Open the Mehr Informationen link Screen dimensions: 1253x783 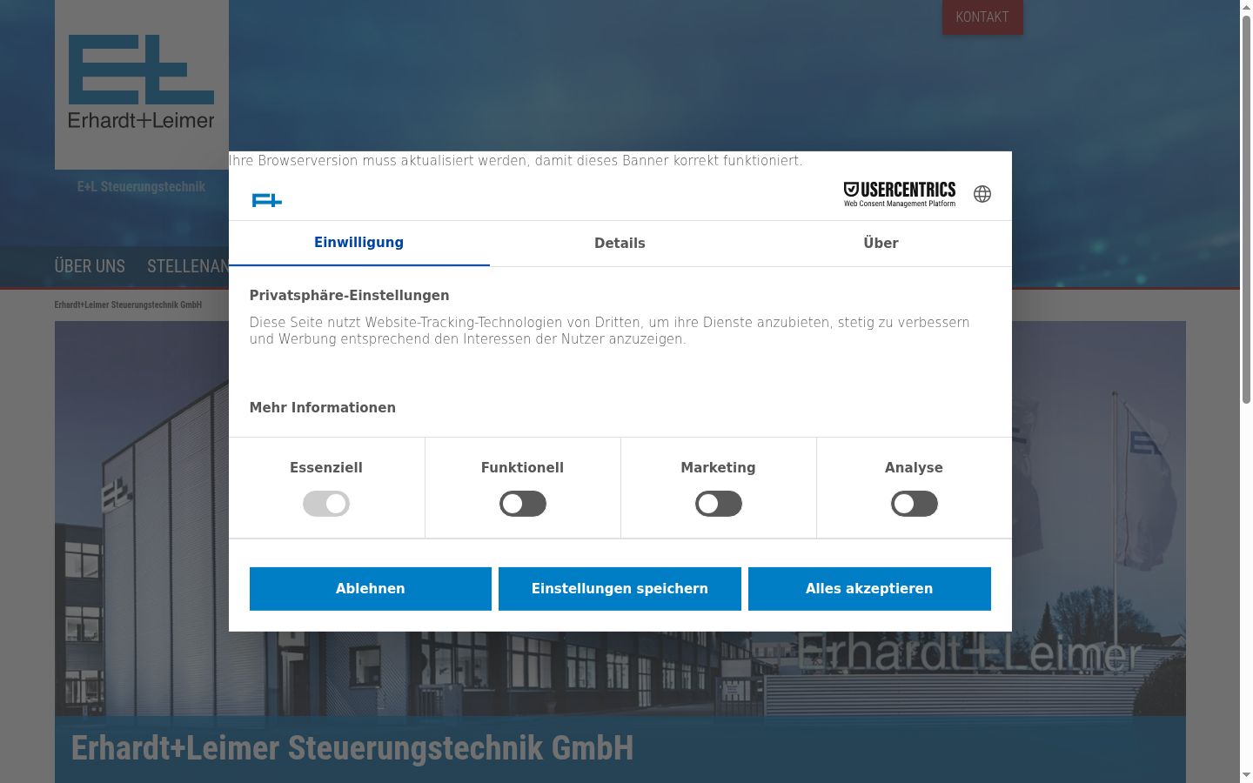[323, 408]
